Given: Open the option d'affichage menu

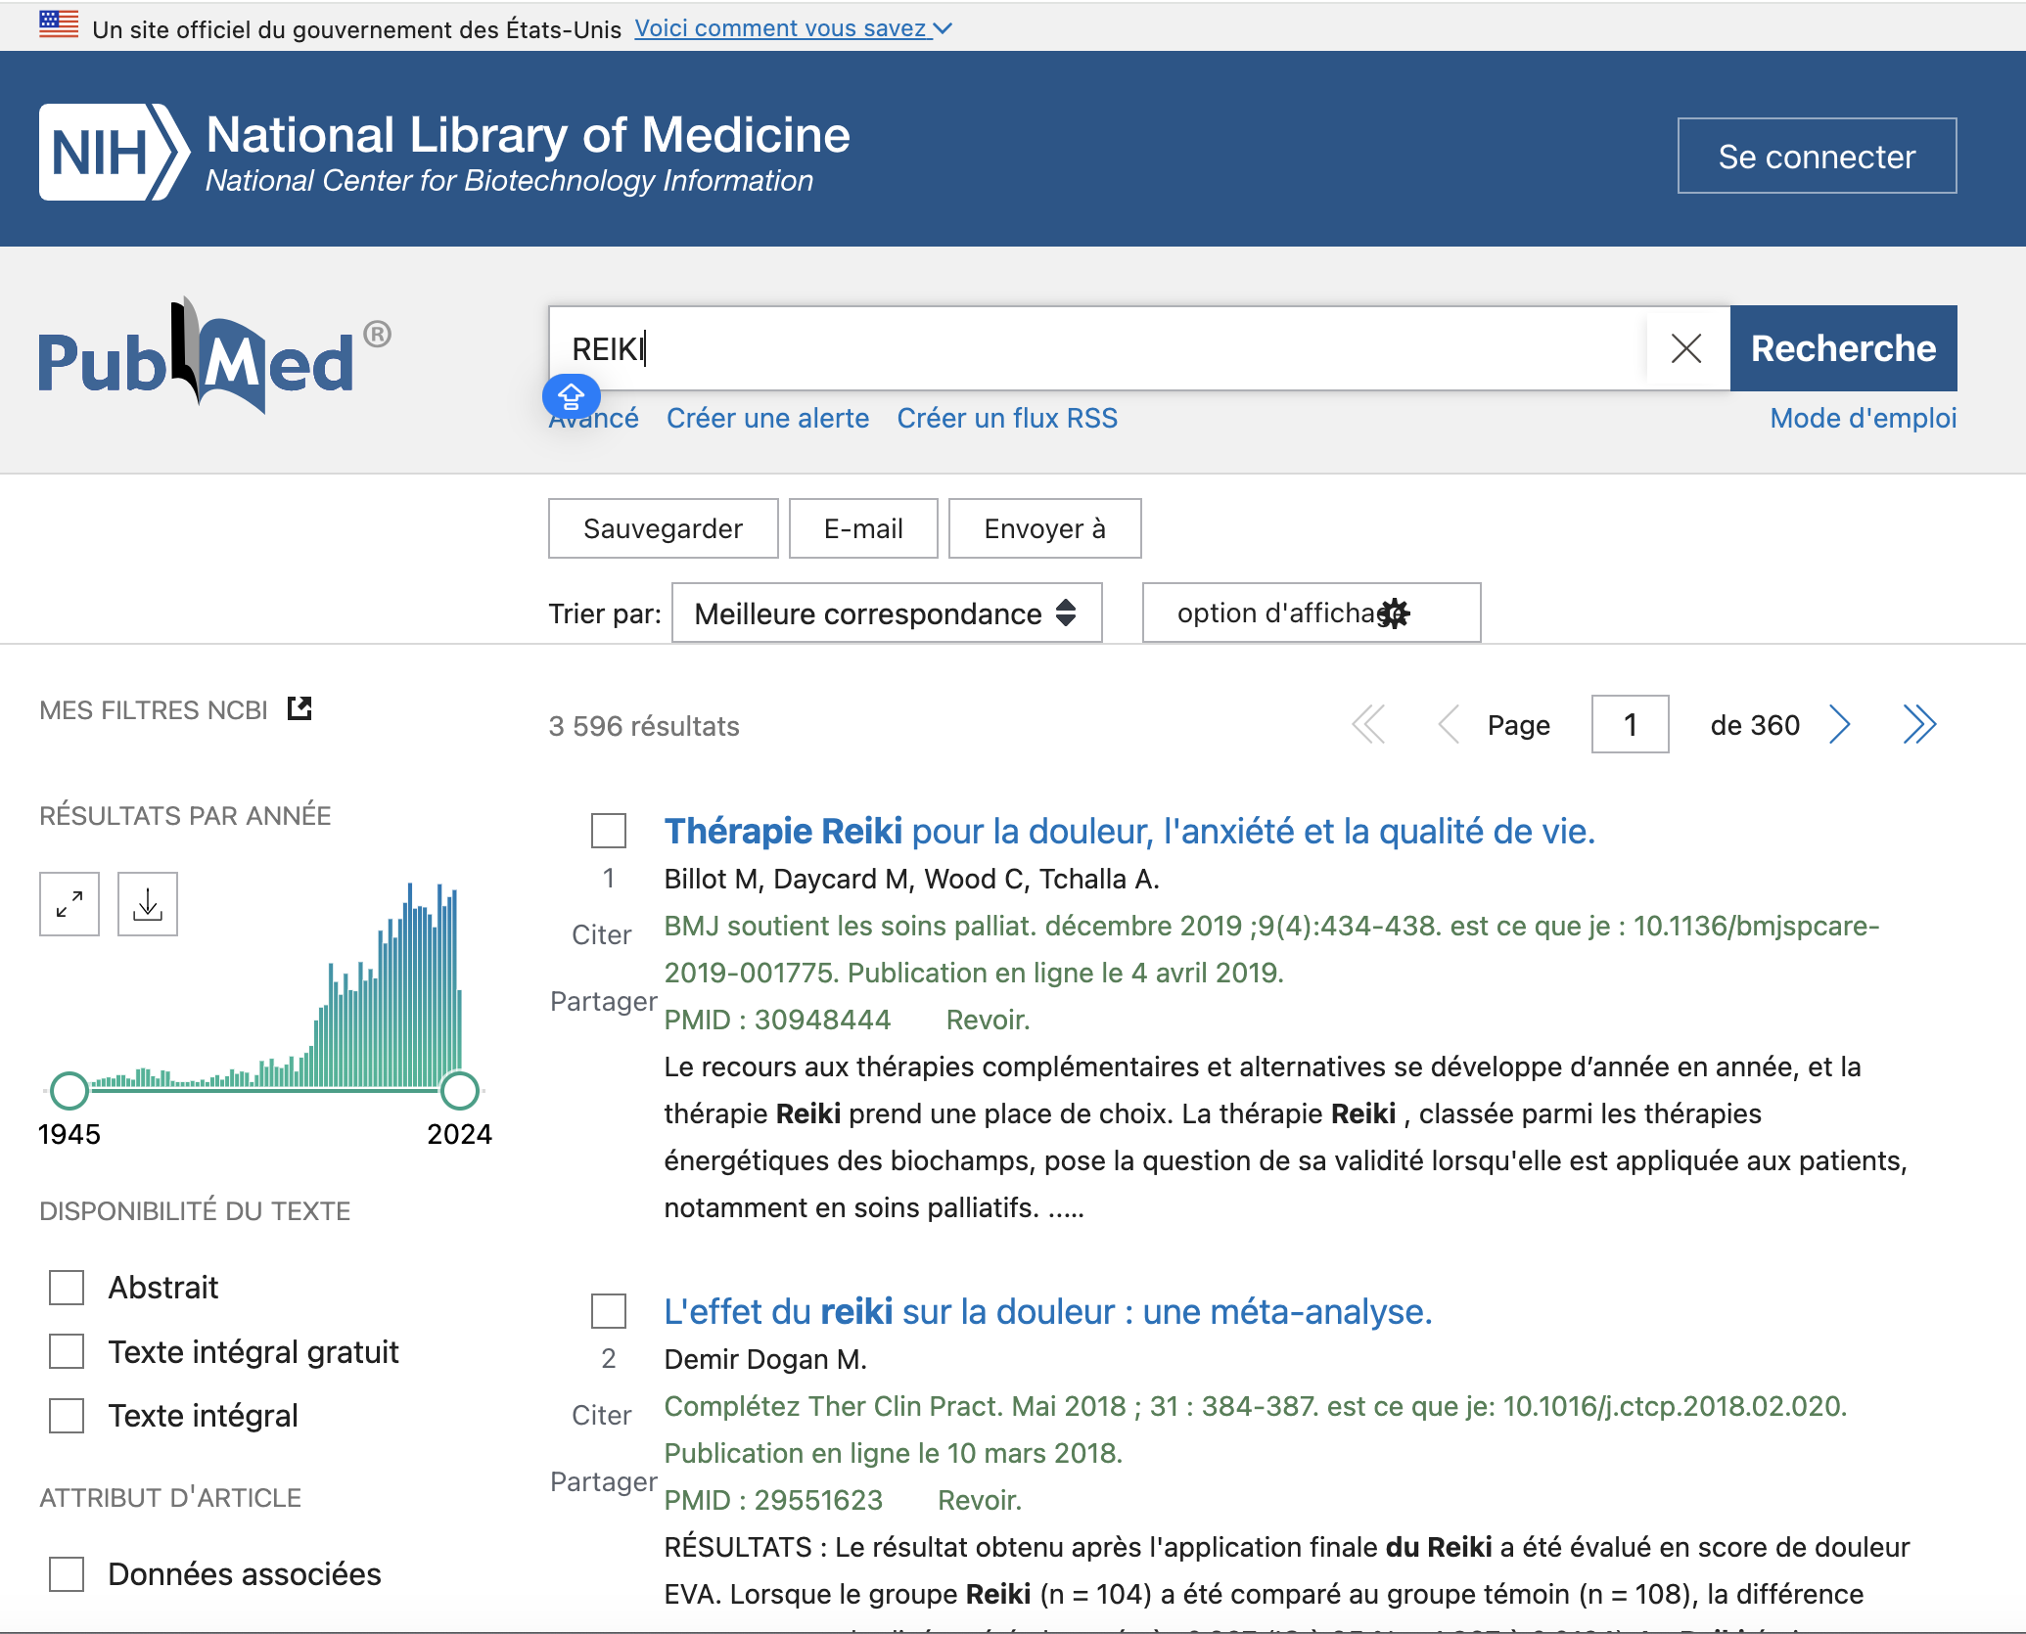Looking at the screenshot, I should click(x=1312, y=613).
